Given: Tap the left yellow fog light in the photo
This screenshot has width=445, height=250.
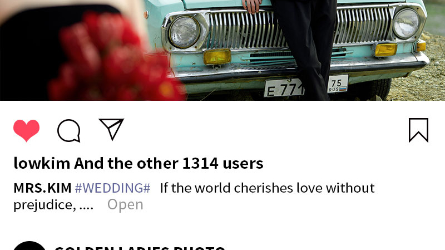Looking at the screenshot, I should tap(217, 57).
